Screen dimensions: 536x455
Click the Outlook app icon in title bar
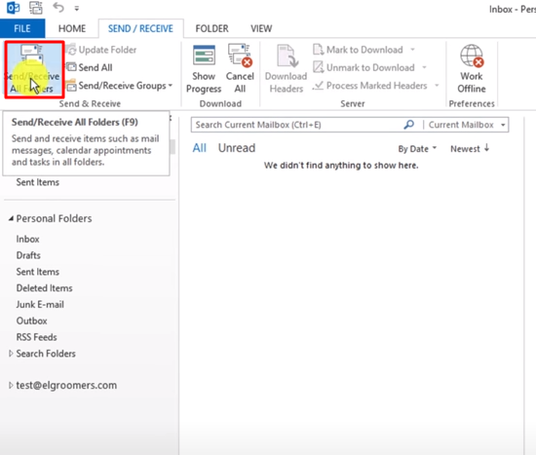tap(13, 8)
